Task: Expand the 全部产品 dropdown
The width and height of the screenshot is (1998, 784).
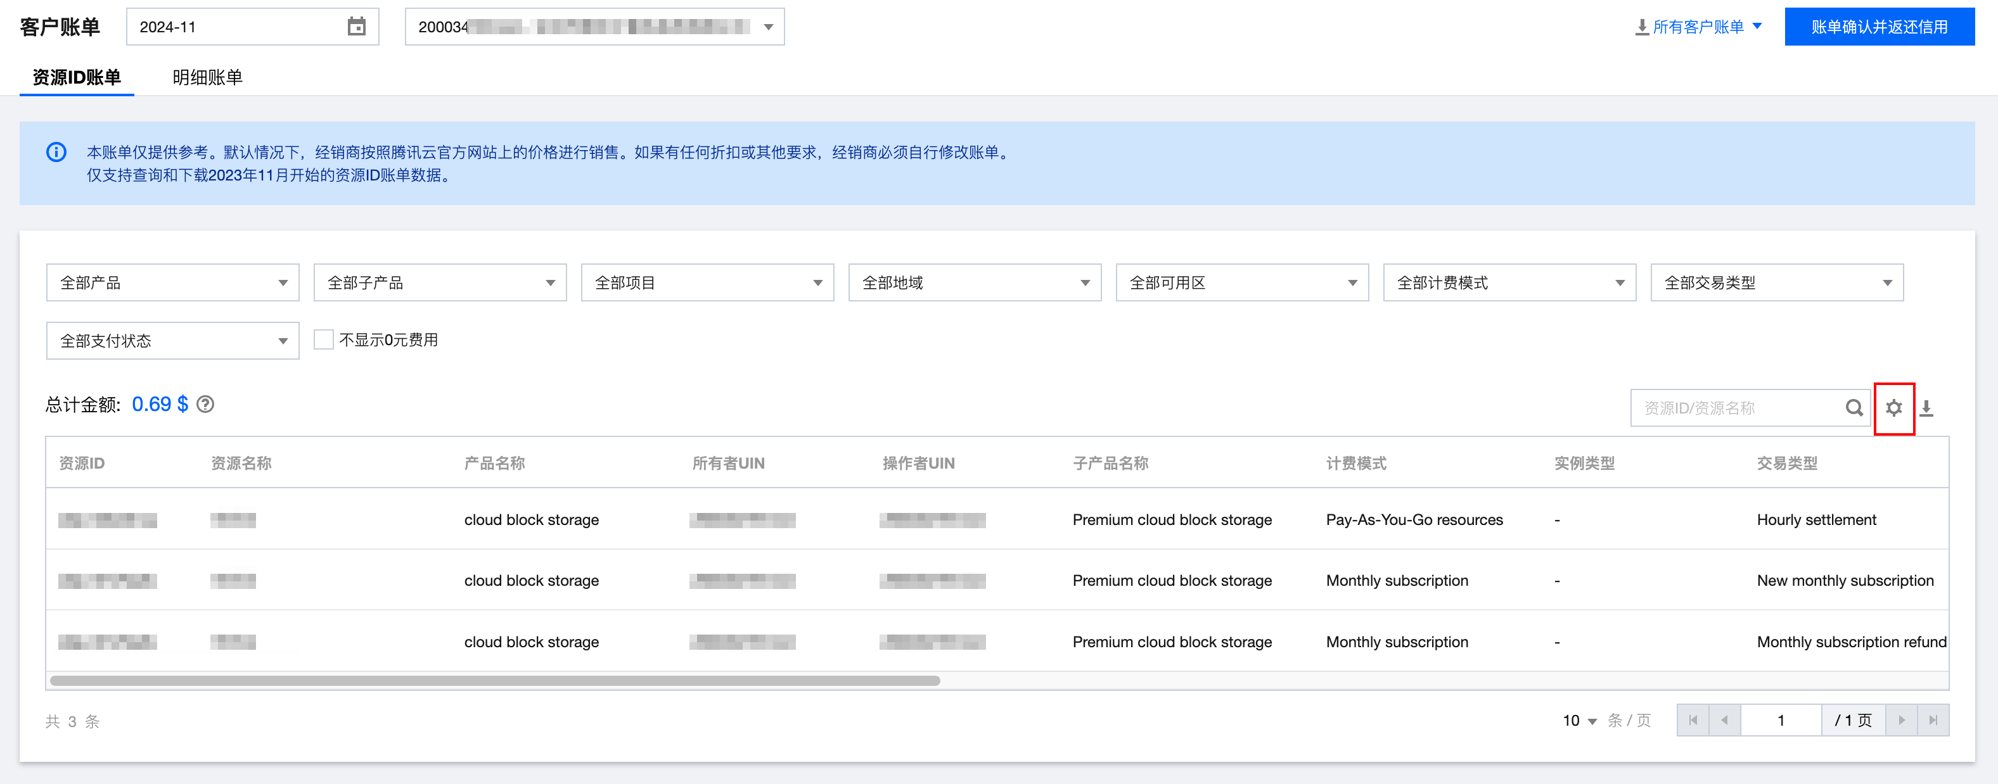Action: pos(172,283)
